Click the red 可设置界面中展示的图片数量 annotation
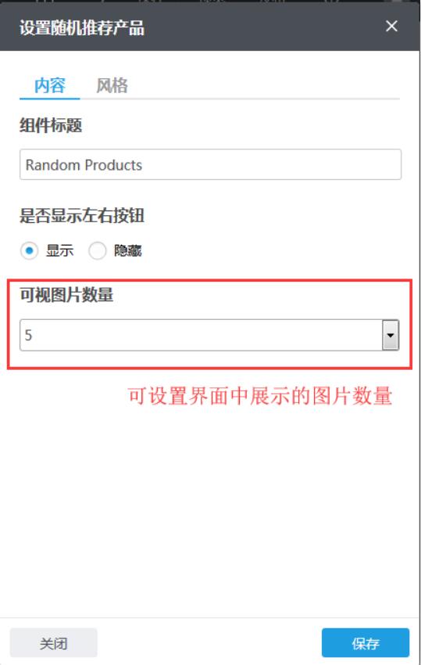421x665 pixels. (x=260, y=396)
